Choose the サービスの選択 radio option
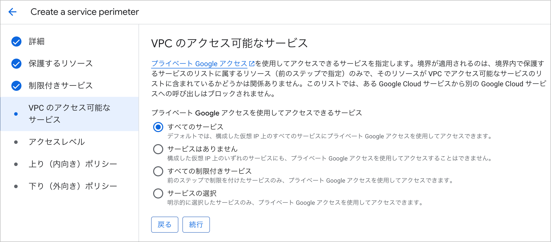Screen dimensions: 551x242 pos(158,193)
